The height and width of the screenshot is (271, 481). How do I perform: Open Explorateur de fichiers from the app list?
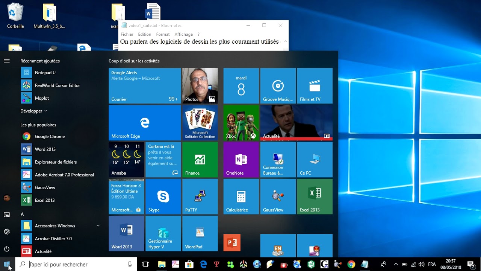(60, 162)
